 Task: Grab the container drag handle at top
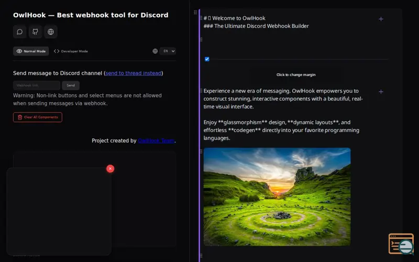click(x=195, y=12)
